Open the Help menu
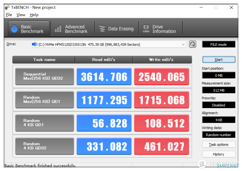The width and height of the screenshot is (242, 171). click(34, 15)
